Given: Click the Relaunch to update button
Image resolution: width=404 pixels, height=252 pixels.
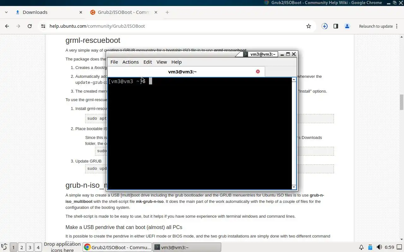Looking at the screenshot, I should pos(376,26).
